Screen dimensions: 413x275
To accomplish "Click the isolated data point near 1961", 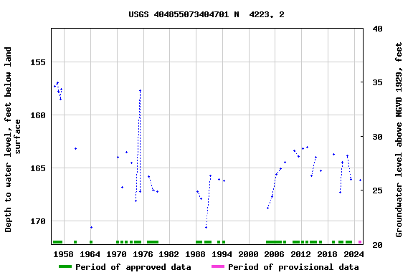I will point(75,149).
